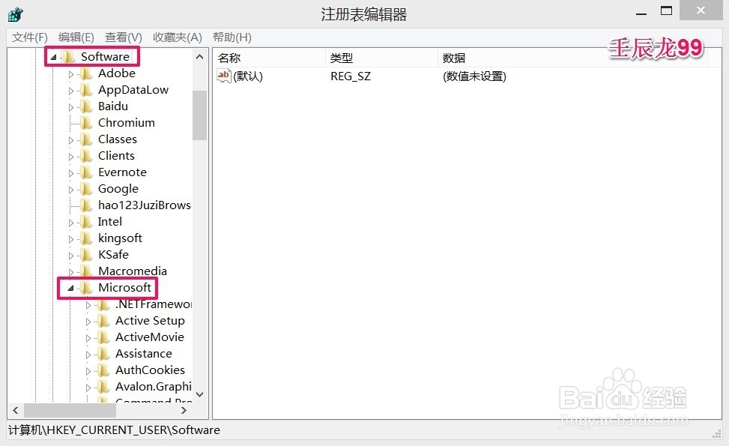Expand the Baidu key arrow
This screenshot has width=729, height=446.
(70, 107)
